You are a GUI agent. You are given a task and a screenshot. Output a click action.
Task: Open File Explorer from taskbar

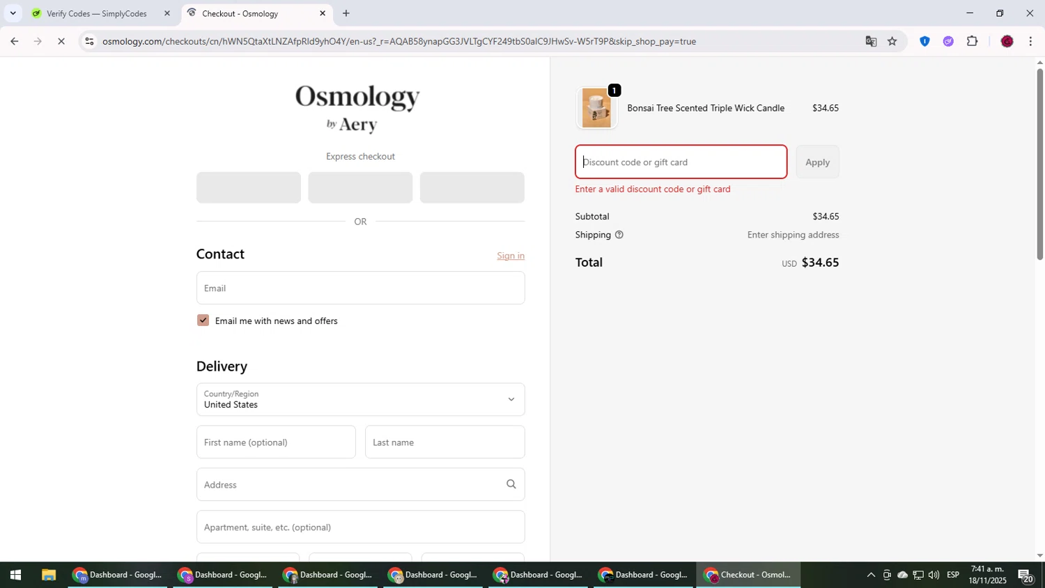[48, 575]
